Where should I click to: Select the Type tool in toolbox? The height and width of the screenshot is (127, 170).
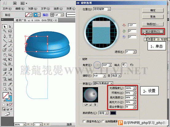tap(10, 36)
